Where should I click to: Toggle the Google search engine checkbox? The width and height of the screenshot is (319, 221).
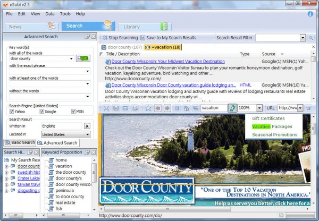click(x=41, y=112)
